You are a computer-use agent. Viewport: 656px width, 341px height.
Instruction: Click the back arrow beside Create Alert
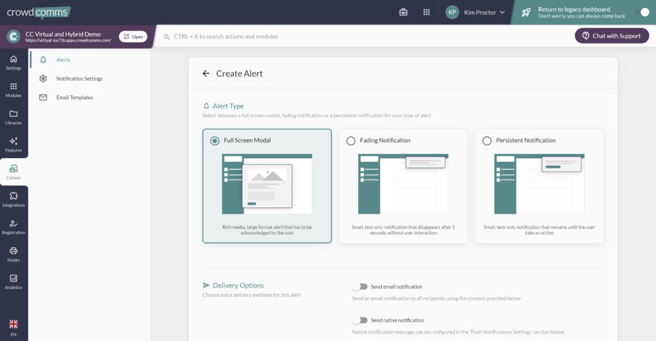point(206,74)
